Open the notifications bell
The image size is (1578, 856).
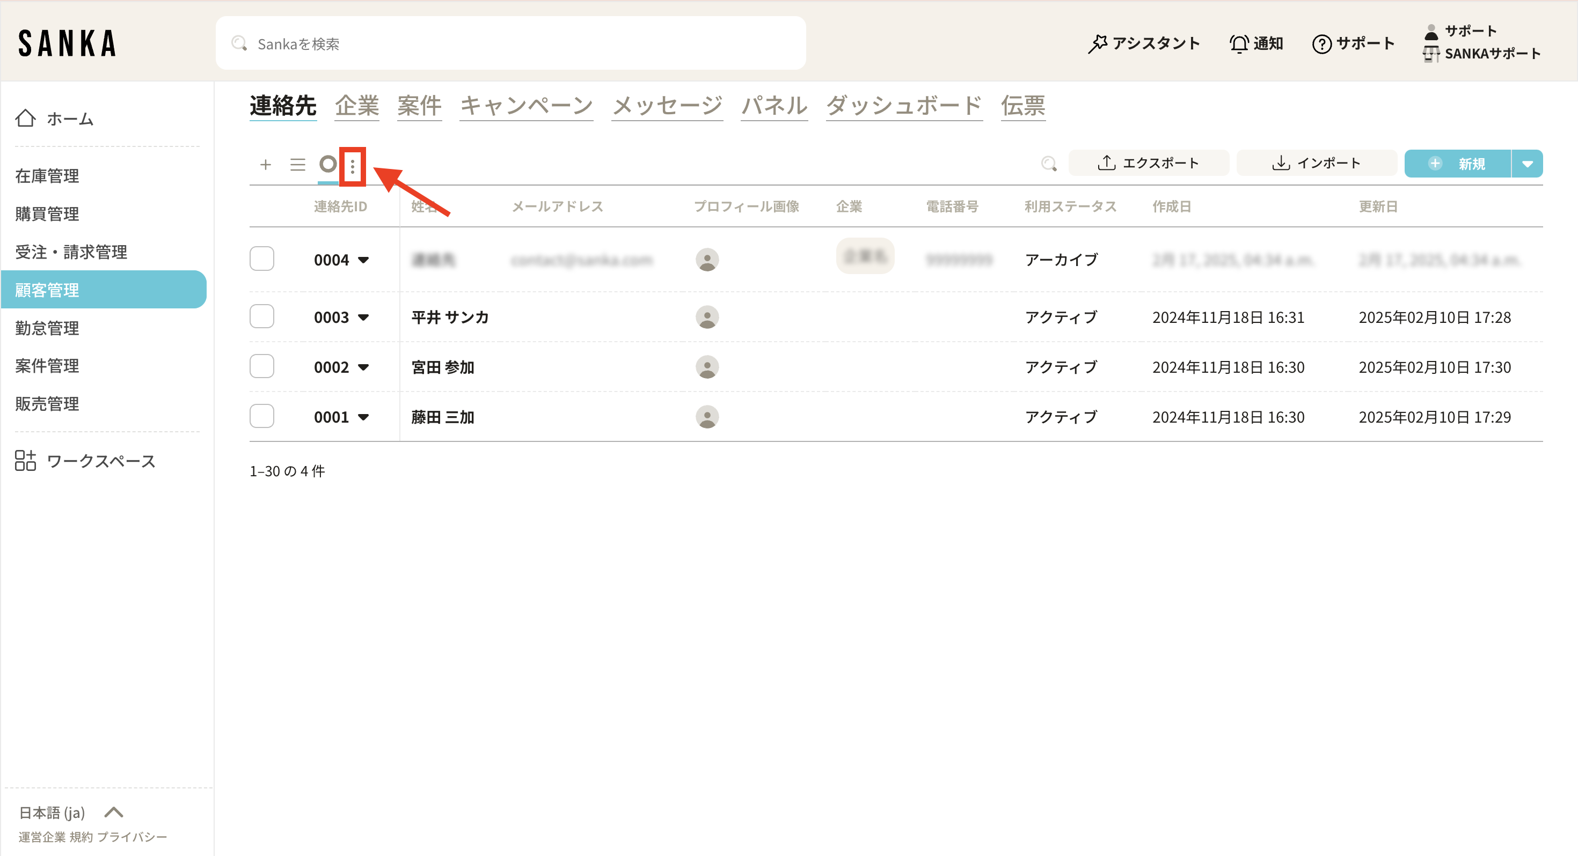click(x=1239, y=43)
